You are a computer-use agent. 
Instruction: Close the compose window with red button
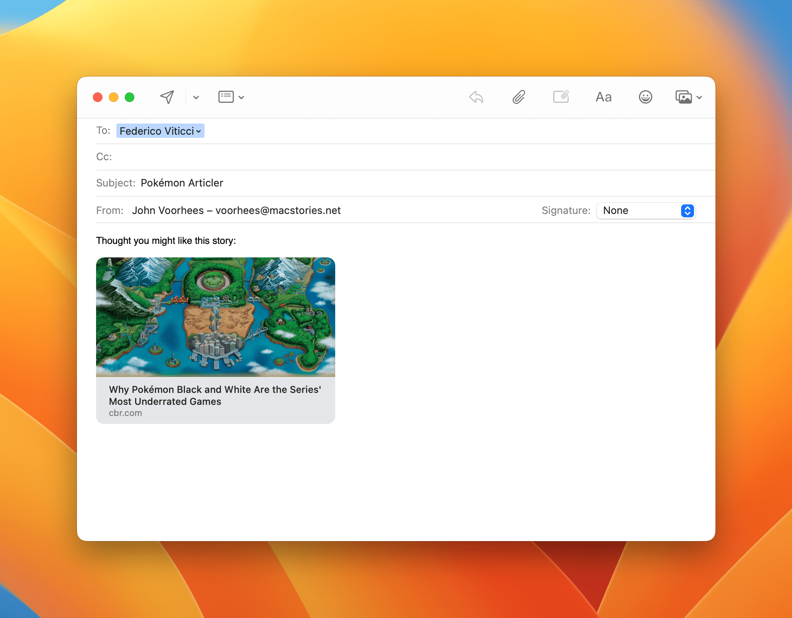[x=98, y=97]
